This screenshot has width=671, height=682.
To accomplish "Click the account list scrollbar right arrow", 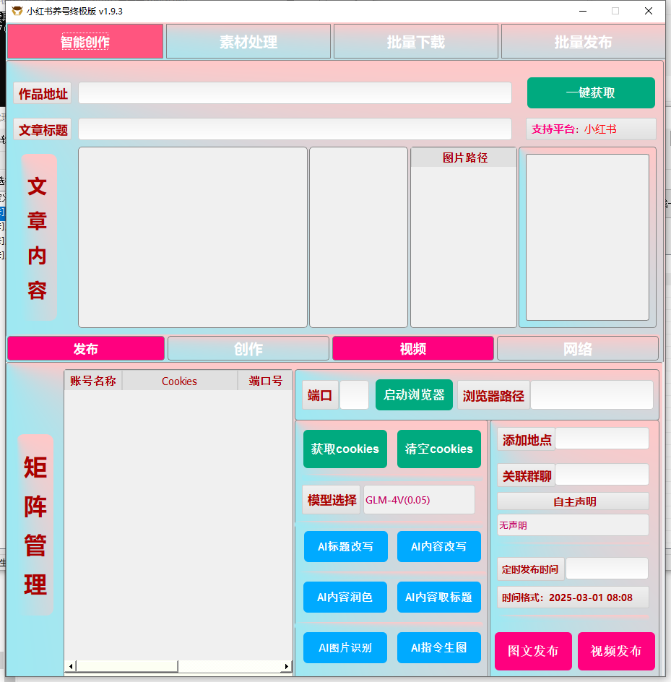I will (287, 666).
